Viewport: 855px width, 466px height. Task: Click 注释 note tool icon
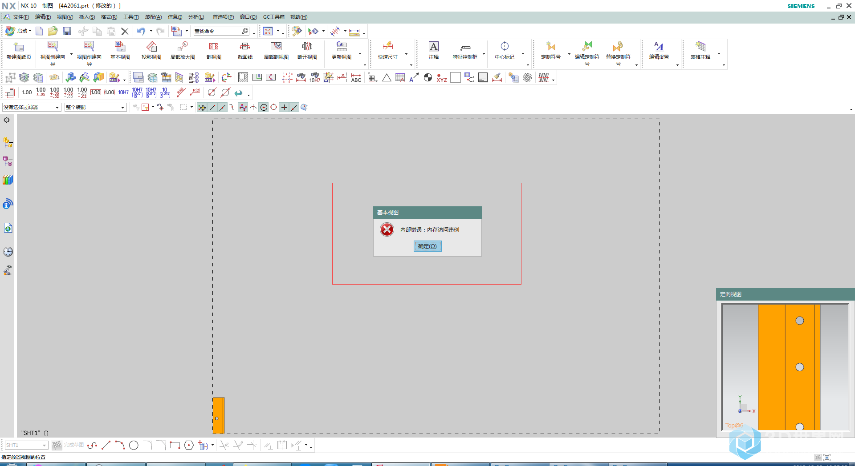click(x=434, y=51)
